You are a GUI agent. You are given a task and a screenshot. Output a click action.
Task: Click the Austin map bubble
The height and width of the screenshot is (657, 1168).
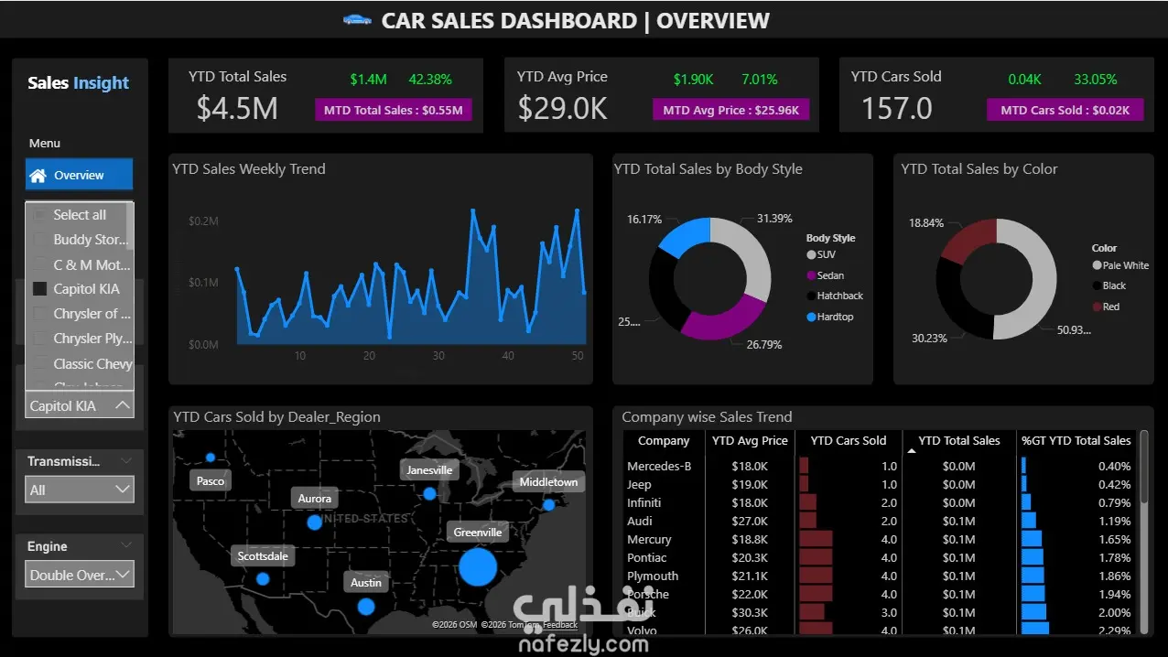[366, 606]
